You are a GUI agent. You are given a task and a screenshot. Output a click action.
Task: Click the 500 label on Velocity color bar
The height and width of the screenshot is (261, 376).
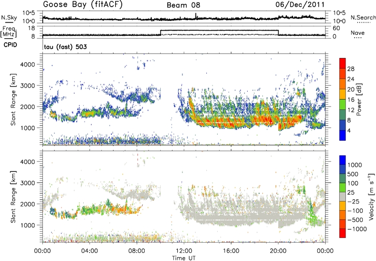(x=353, y=174)
